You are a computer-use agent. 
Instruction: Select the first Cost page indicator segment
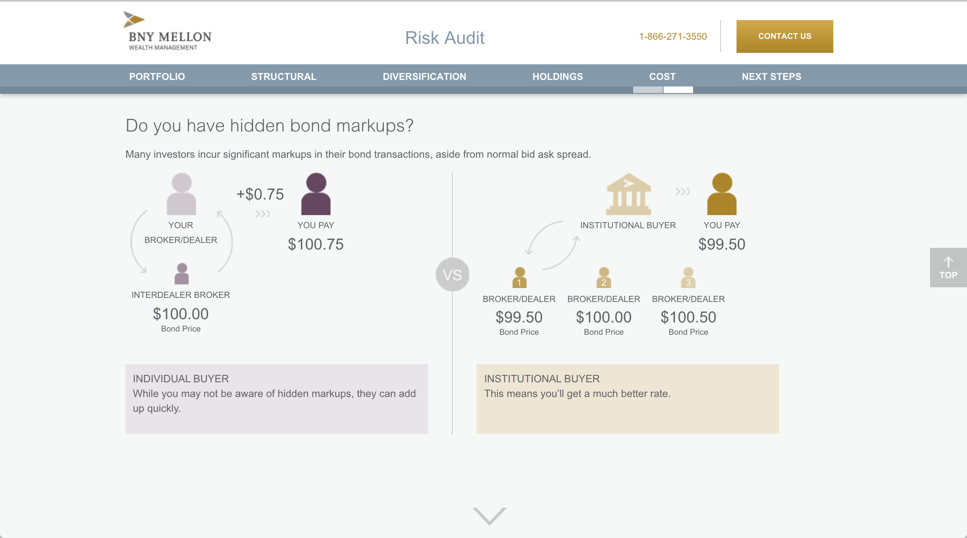click(x=648, y=90)
